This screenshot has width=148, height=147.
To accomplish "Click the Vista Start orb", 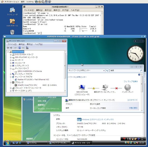I will click(7, 143).
